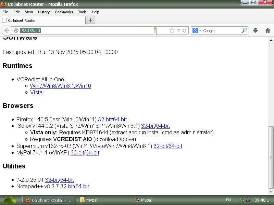Download Firefox 140.5.0esr 64-bit
This screenshot has height=205, width=274.
tap(120, 119)
